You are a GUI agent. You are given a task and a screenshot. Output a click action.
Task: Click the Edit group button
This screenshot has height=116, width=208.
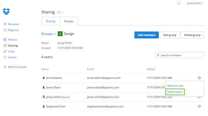coord(170,35)
